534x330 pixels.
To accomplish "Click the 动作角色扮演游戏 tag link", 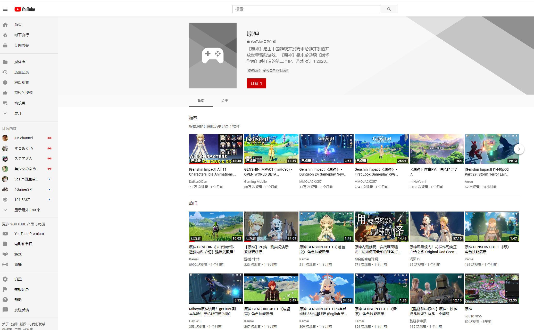I will (x=276, y=71).
